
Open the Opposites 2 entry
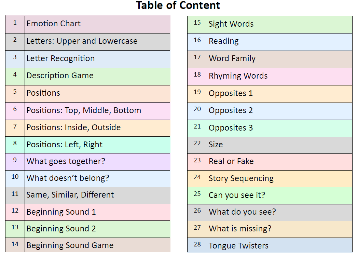point(231,110)
